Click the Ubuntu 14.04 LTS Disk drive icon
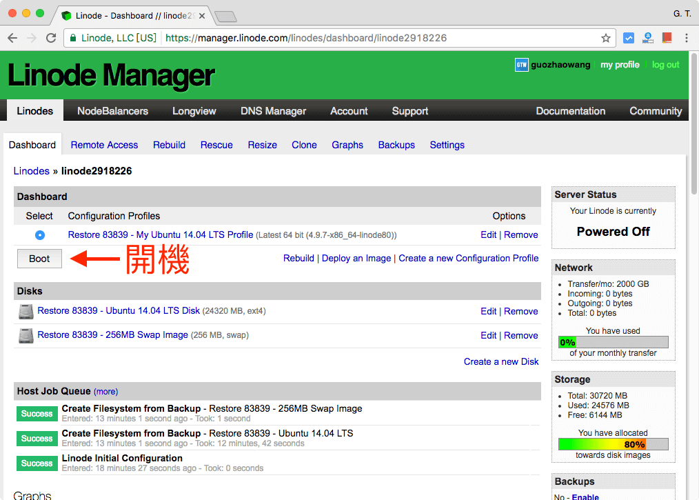 click(x=26, y=312)
